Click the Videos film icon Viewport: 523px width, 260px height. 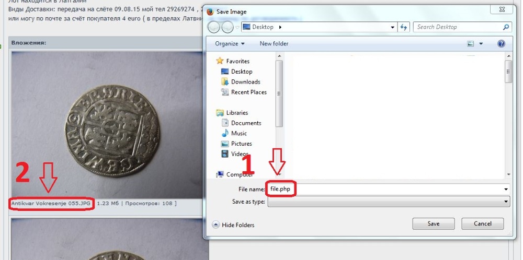(225, 154)
